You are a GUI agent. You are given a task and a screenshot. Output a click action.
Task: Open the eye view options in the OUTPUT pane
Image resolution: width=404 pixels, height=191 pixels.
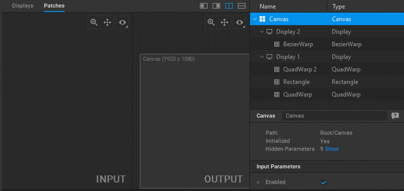coord(239,22)
